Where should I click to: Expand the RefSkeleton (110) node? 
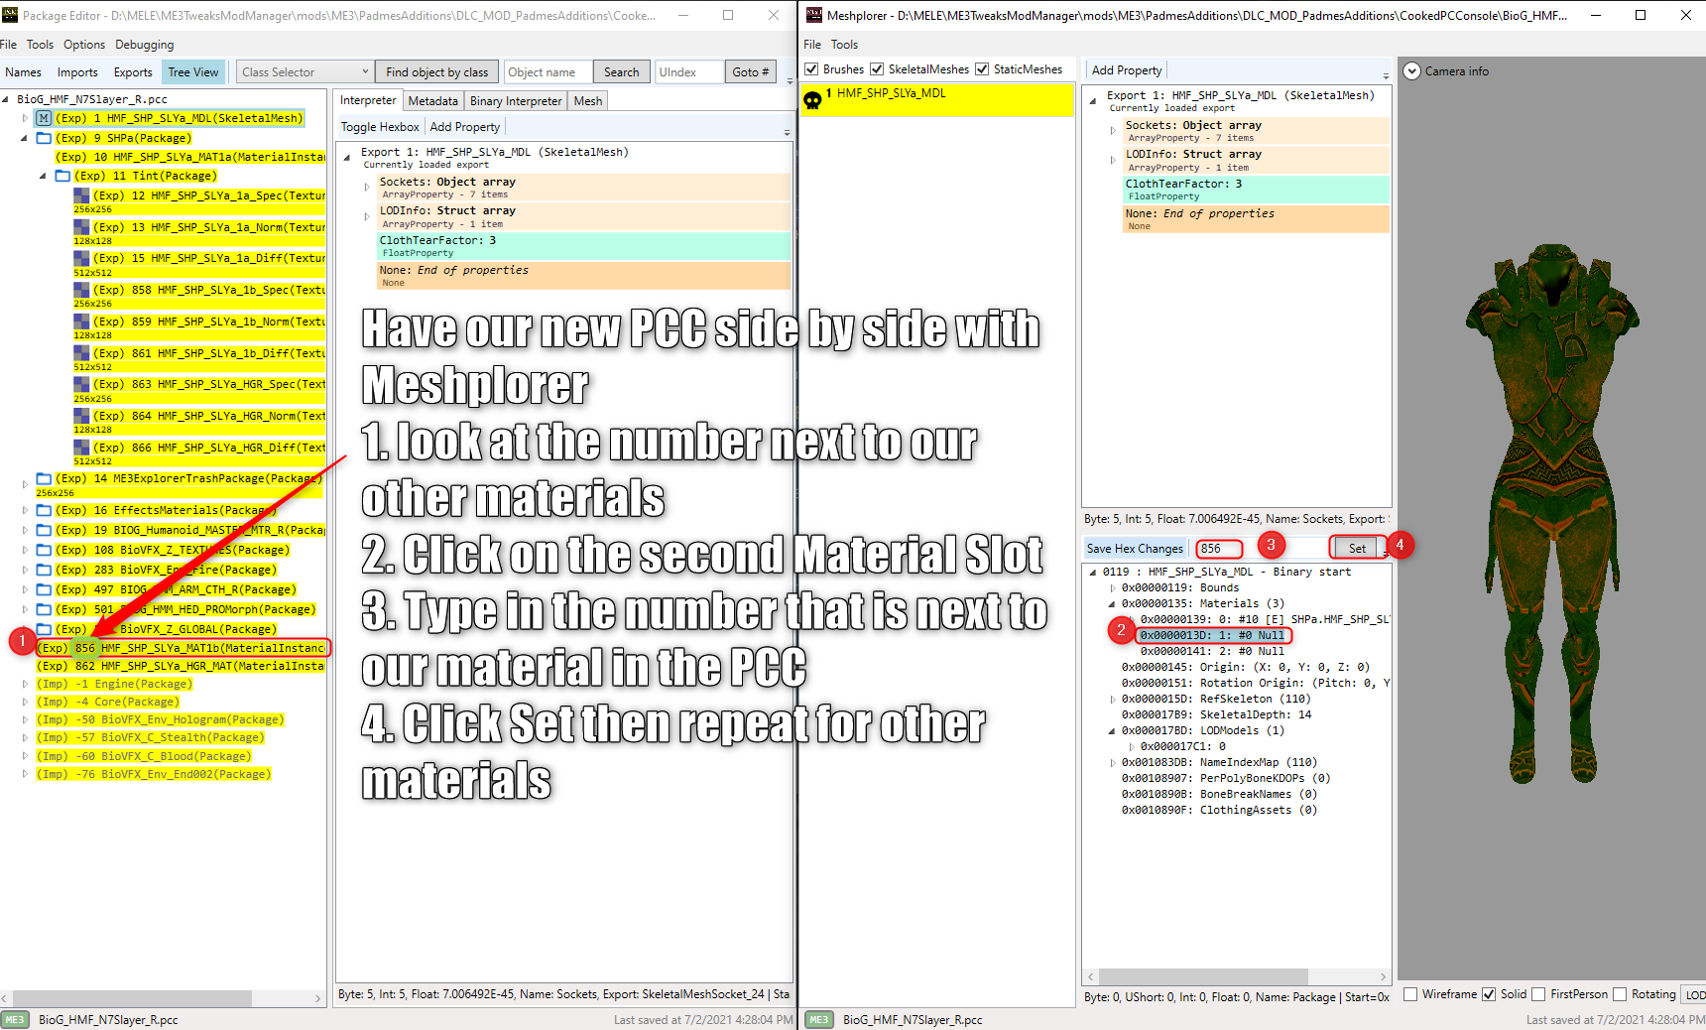1112,699
